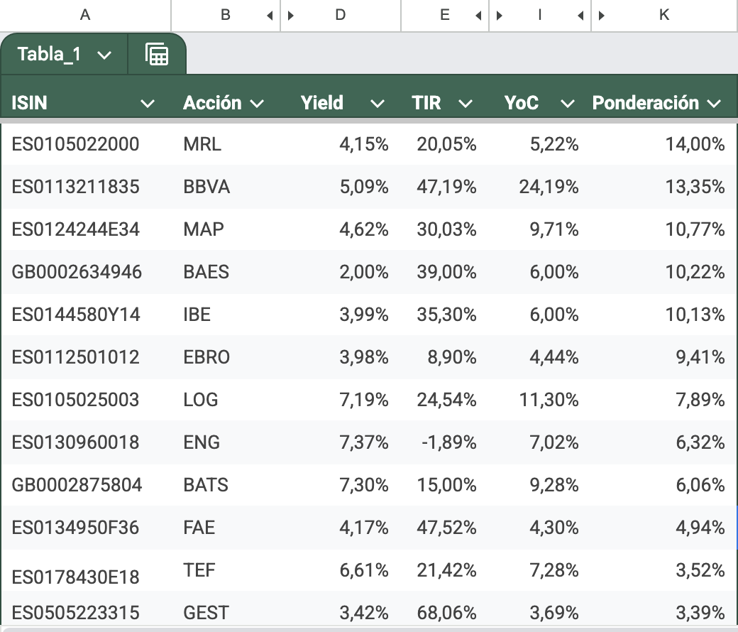Expand hidden columns with right arrow before I
Screen dimensions: 738x632
coord(500,16)
